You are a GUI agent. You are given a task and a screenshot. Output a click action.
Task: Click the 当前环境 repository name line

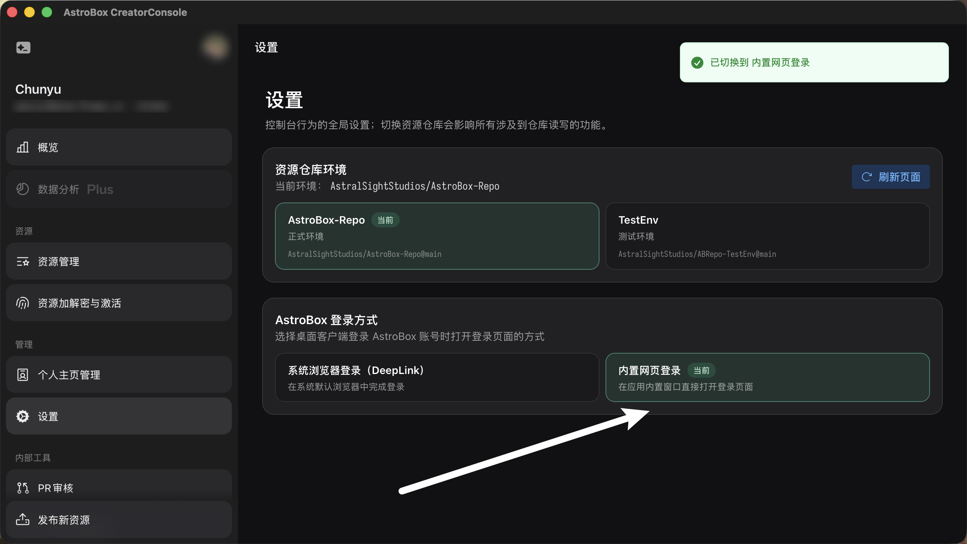coord(387,186)
